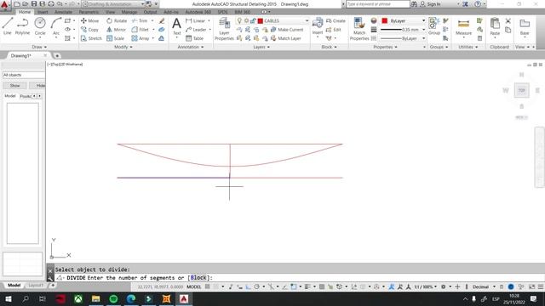
Task: Expand the Layers panel
Action: pos(261,47)
